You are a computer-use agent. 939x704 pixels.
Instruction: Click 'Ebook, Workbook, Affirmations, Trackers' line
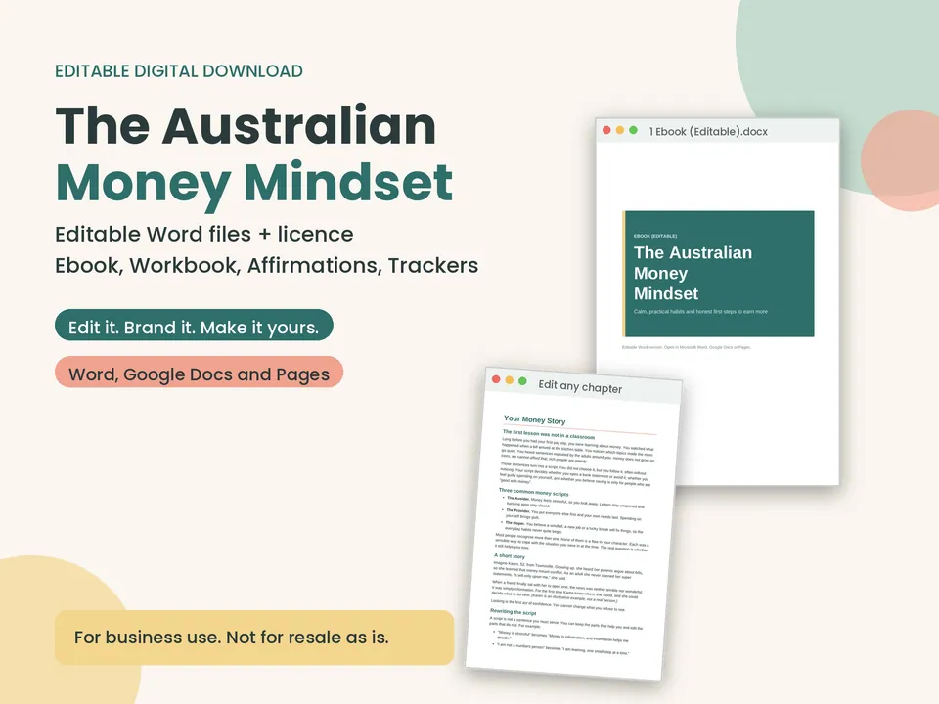click(x=266, y=265)
